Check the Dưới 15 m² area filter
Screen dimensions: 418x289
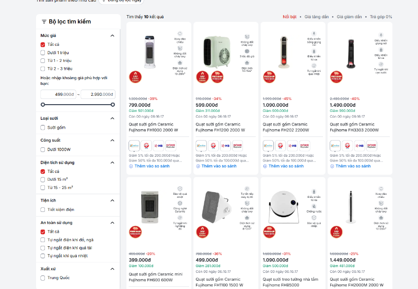(43, 180)
